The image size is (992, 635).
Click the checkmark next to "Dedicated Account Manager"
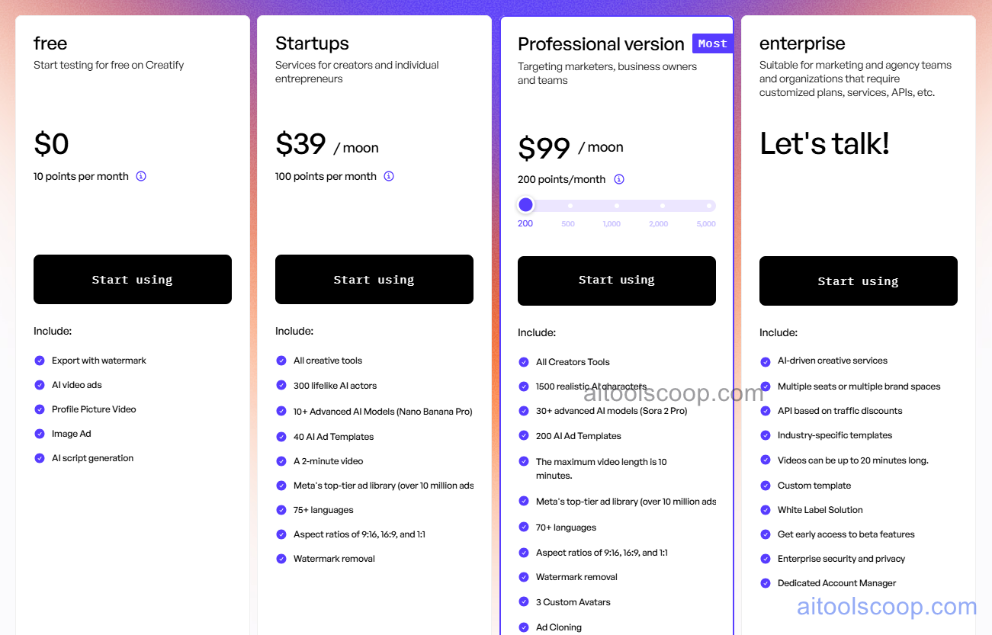tap(766, 582)
